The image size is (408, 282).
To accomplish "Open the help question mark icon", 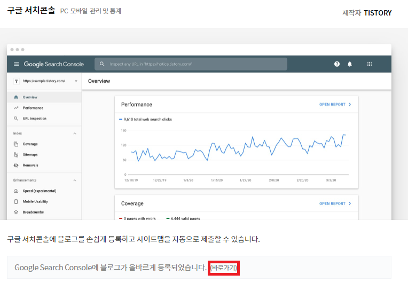I will 336,64.
